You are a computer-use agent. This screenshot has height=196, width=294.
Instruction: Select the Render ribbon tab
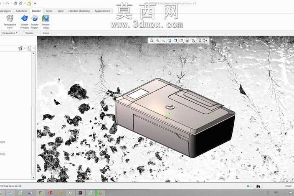click(x=36, y=11)
